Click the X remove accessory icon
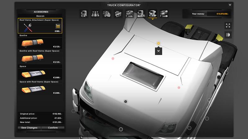Screen dimensions: 248x139 coord(158,51)
